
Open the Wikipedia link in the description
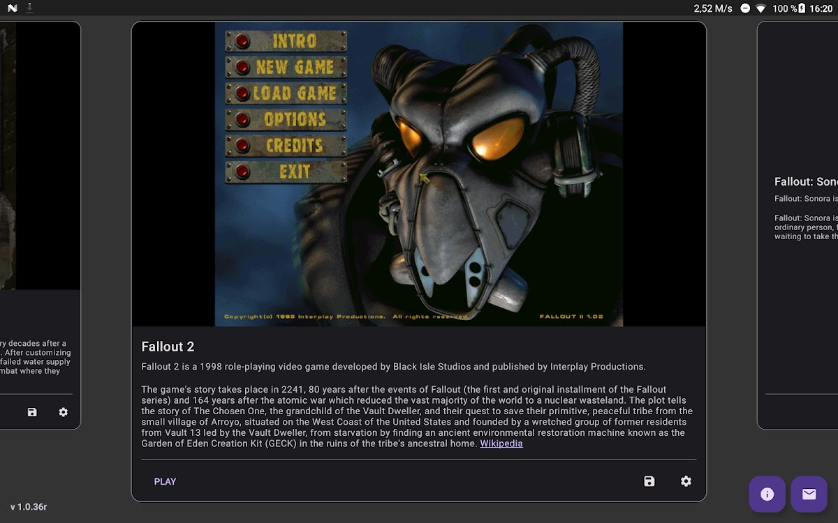pos(501,444)
